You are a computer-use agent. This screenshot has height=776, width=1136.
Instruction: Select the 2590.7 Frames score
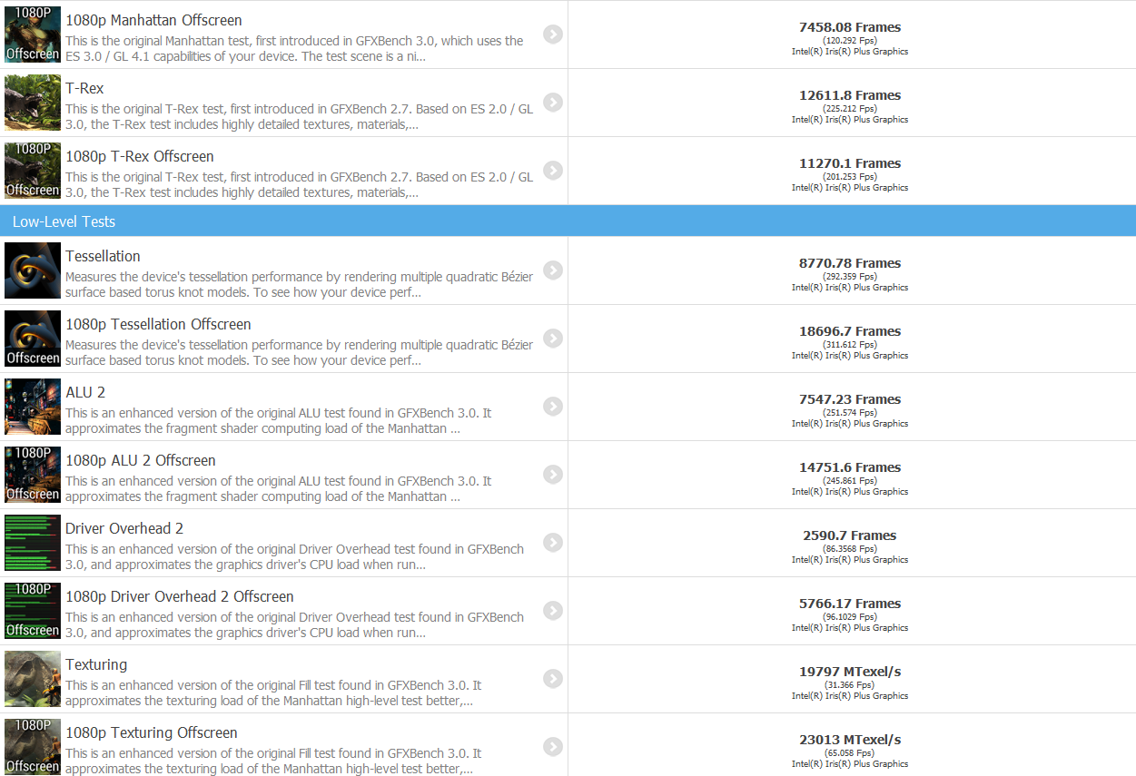coord(850,535)
